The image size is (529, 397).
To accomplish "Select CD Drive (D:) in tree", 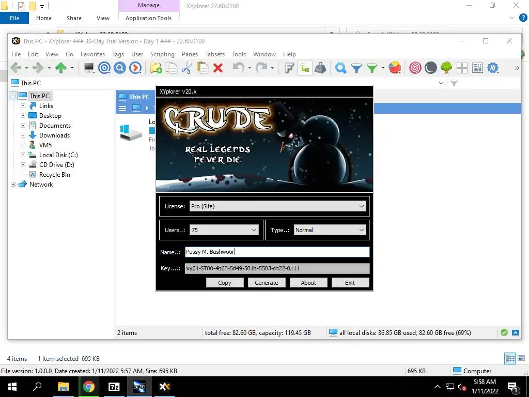I will pos(56,165).
